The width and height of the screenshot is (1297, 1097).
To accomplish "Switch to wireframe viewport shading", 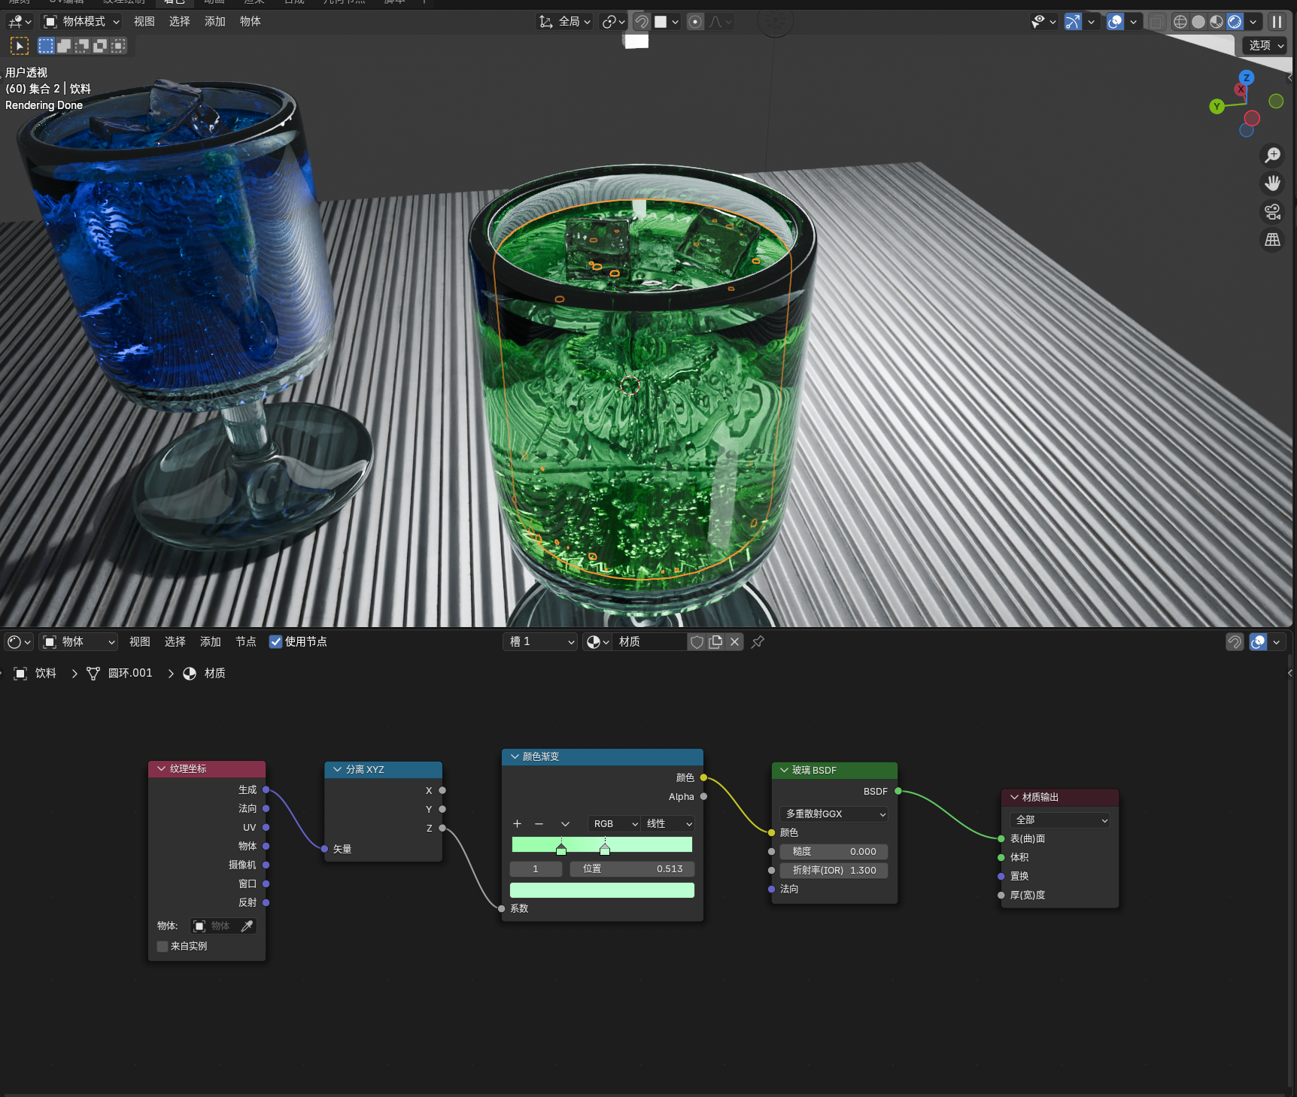I will click(x=1180, y=22).
